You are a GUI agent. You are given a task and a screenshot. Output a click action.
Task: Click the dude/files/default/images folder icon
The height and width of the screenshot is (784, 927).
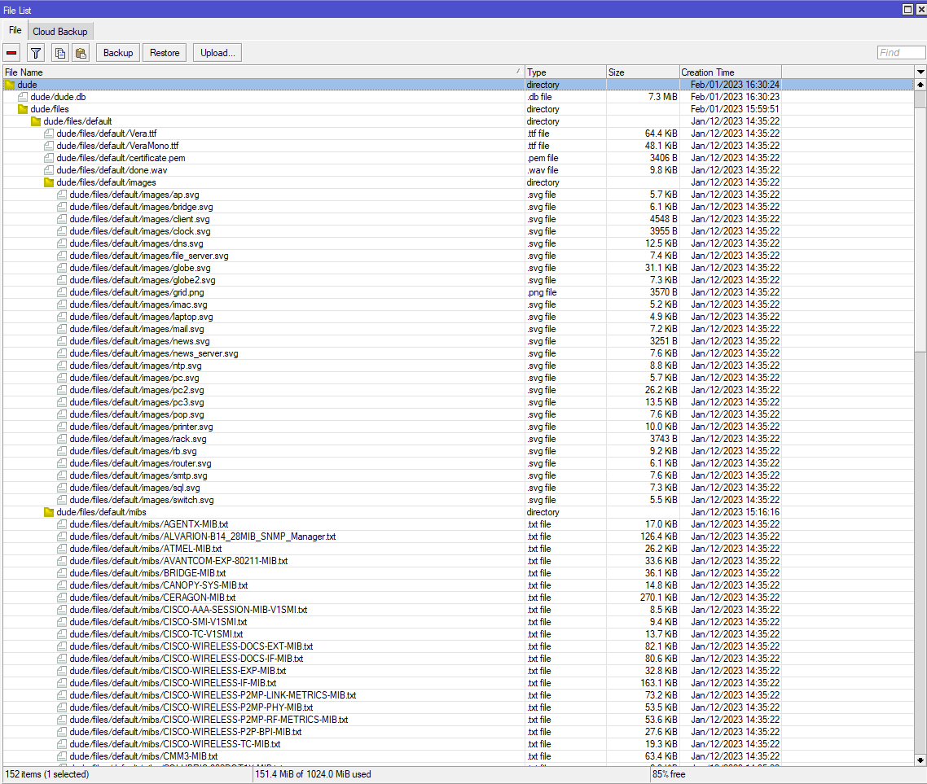point(49,182)
